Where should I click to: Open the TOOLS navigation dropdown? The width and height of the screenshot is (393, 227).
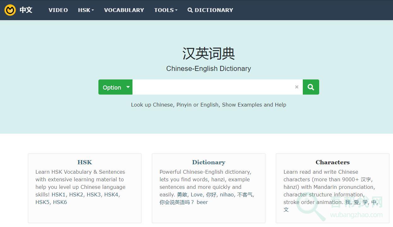(x=165, y=10)
